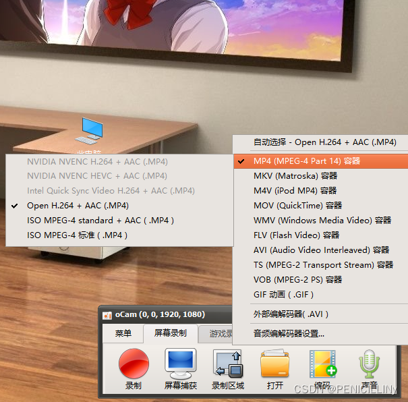Choose ISO MPEG-4 标准 (.MP4) codec
This screenshot has height=402, width=408.
click(119, 235)
